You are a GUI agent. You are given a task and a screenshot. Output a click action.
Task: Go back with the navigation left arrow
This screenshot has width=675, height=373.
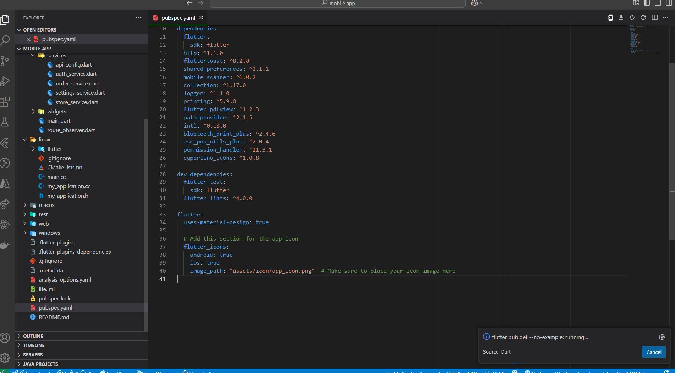coord(189,3)
